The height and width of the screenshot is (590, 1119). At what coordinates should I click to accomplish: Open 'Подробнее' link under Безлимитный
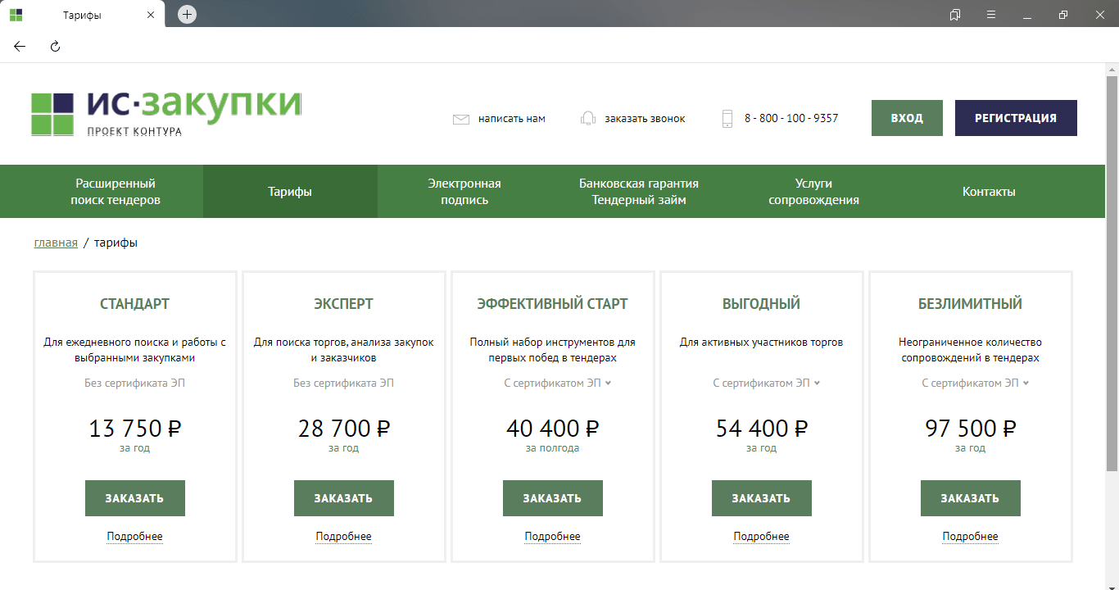(x=971, y=537)
